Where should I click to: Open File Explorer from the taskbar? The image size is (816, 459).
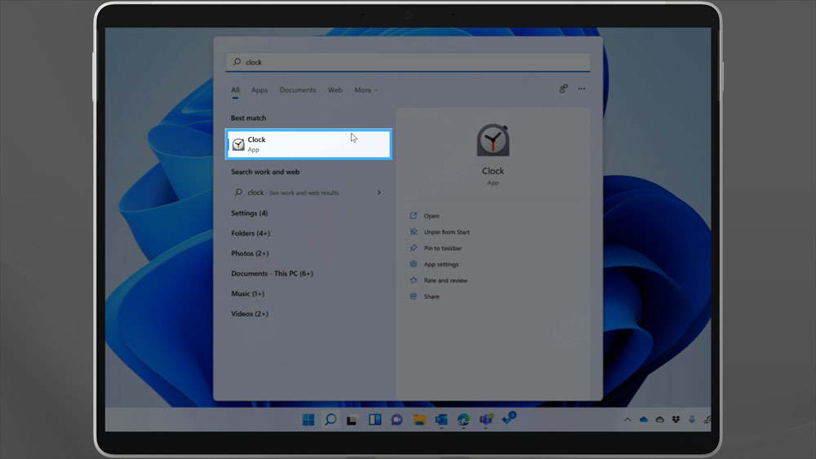pos(419,420)
